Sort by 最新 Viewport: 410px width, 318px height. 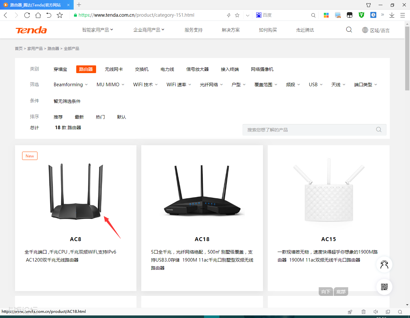click(79, 117)
